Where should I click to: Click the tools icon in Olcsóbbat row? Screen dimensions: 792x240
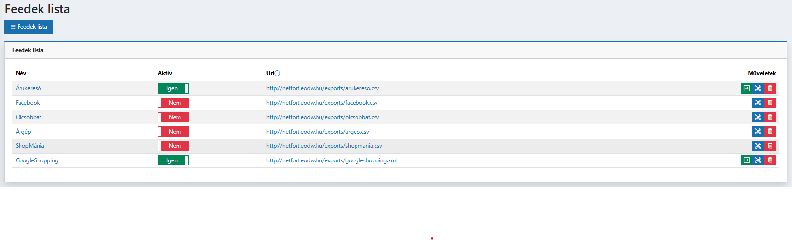(758, 117)
